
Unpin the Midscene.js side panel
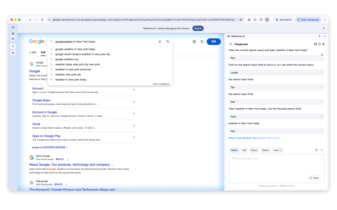(x=319, y=36)
